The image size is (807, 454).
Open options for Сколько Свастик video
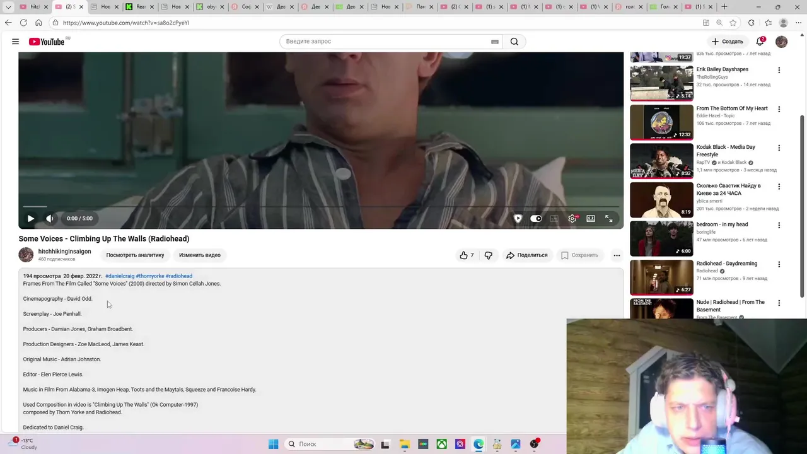779,187
